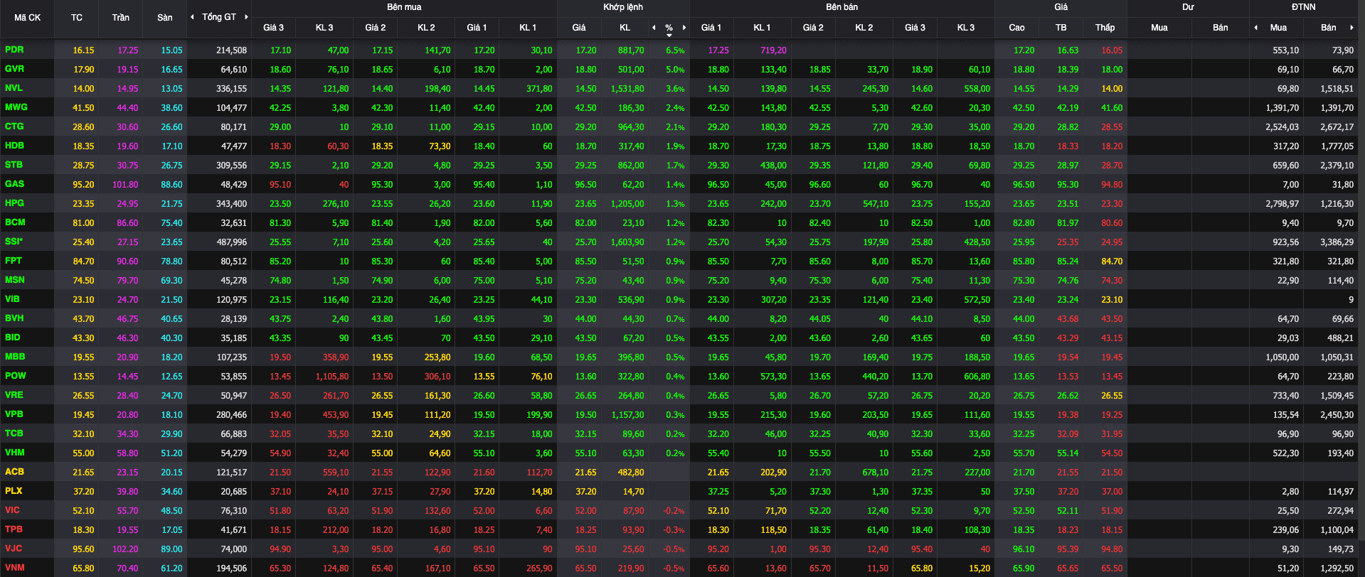Image resolution: width=1365 pixels, height=577 pixels.
Task: Sort by the Tổng GT column header
Action: pos(219,17)
